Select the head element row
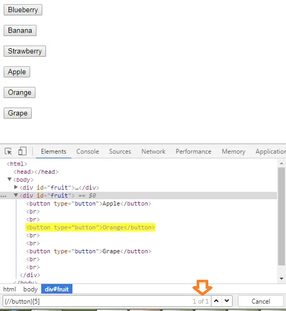Viewport: 286px width, 311px height. [x=36, y=172]
